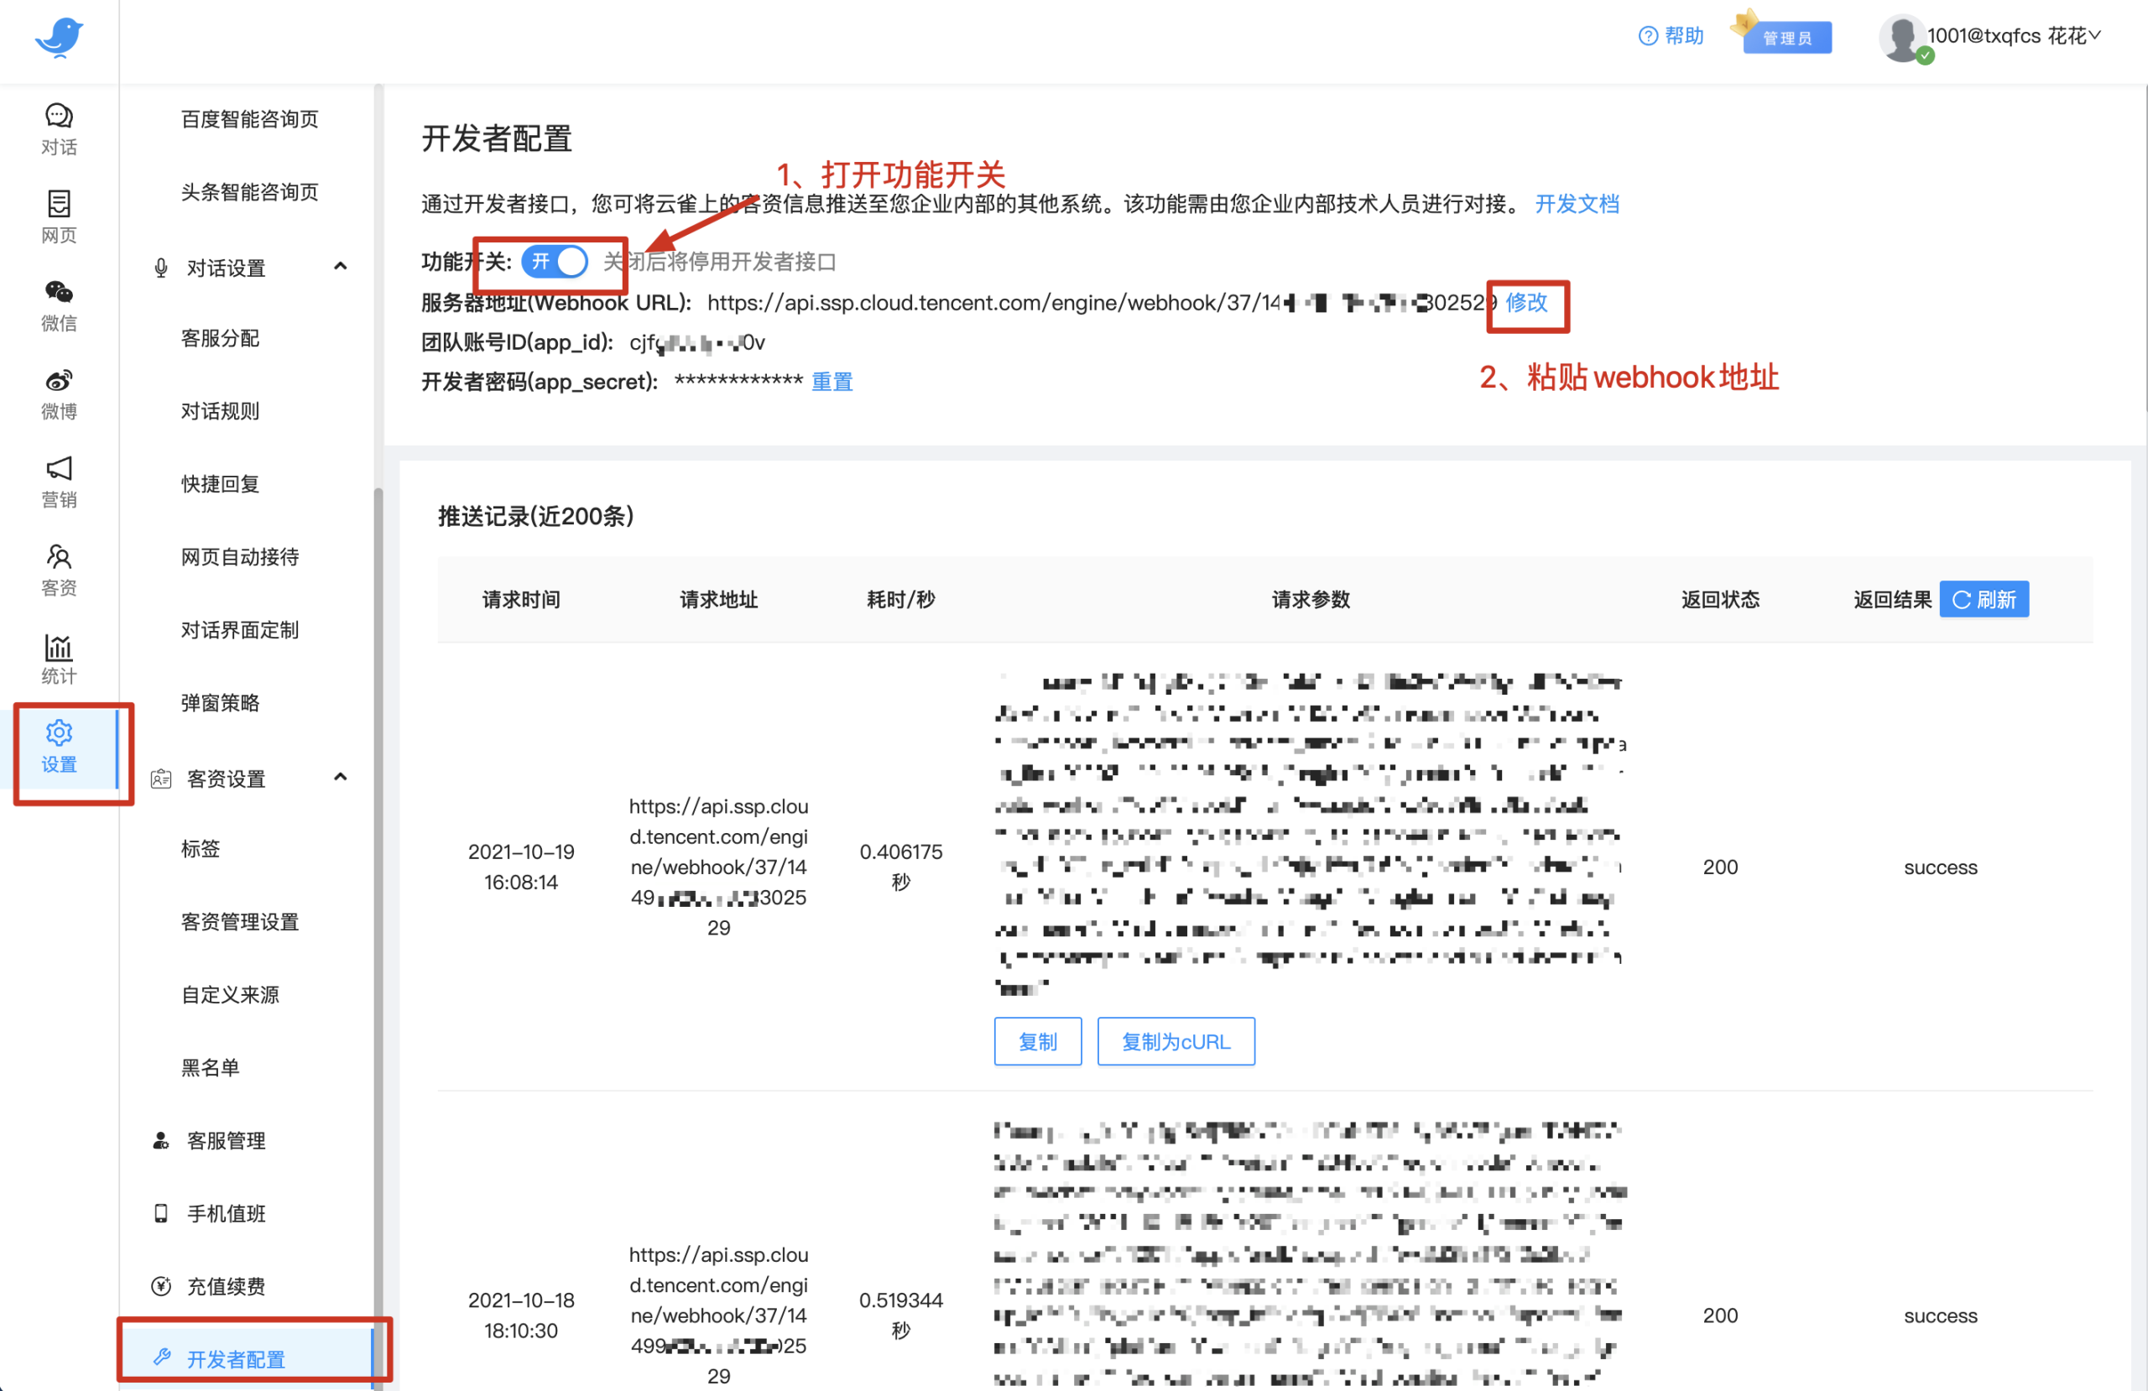
Task: Click status 200 in 2021-10-18 row
Action: (x=1720, y=1316)
